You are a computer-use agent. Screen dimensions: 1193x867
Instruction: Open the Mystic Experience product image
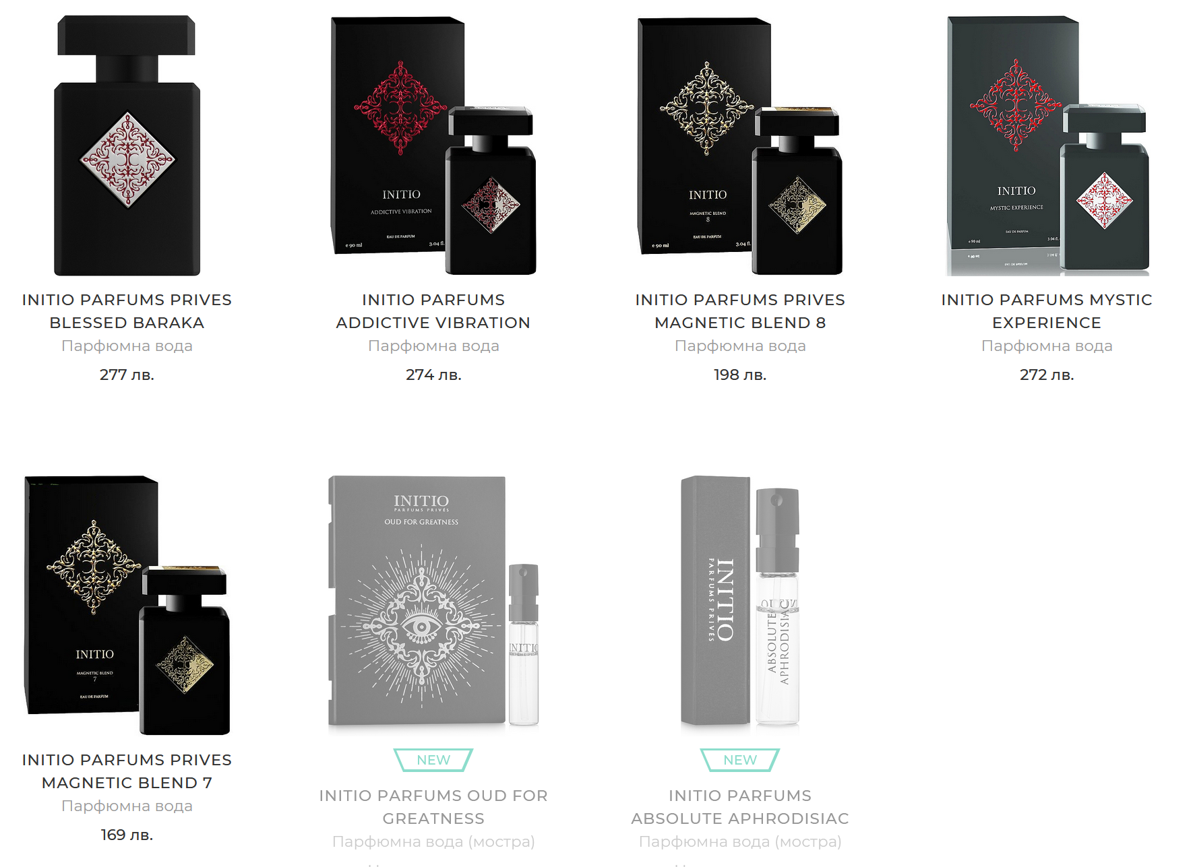tap(1047, 146)
